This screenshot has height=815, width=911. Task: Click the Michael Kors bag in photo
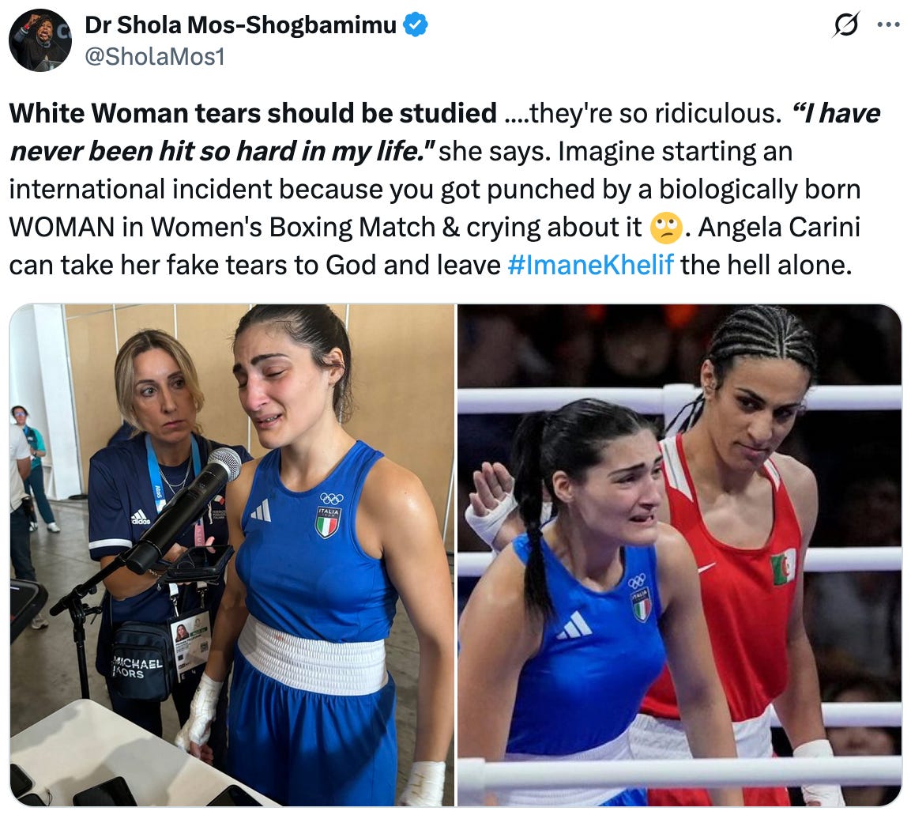[x=140, y=660]
